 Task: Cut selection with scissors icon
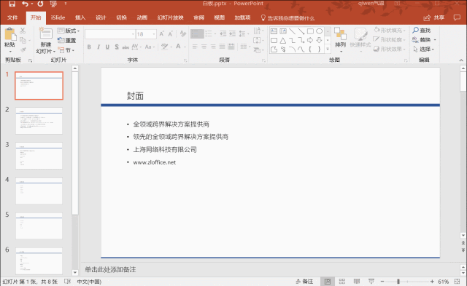(23, 31)
